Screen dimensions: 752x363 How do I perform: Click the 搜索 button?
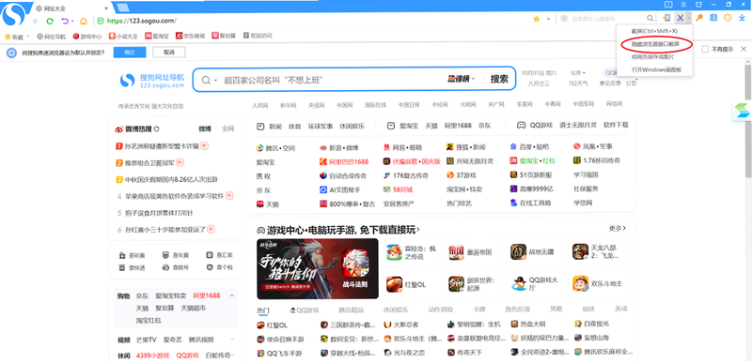coord(499,79)
